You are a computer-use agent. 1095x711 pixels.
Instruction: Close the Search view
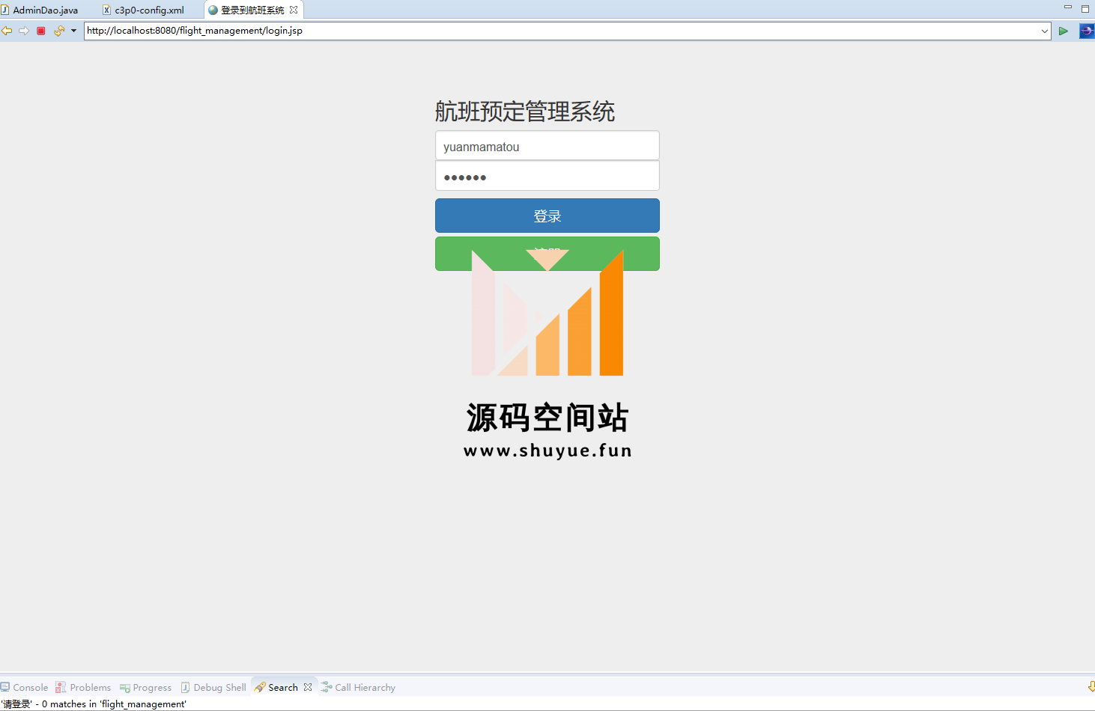click(x=308, y=687)
